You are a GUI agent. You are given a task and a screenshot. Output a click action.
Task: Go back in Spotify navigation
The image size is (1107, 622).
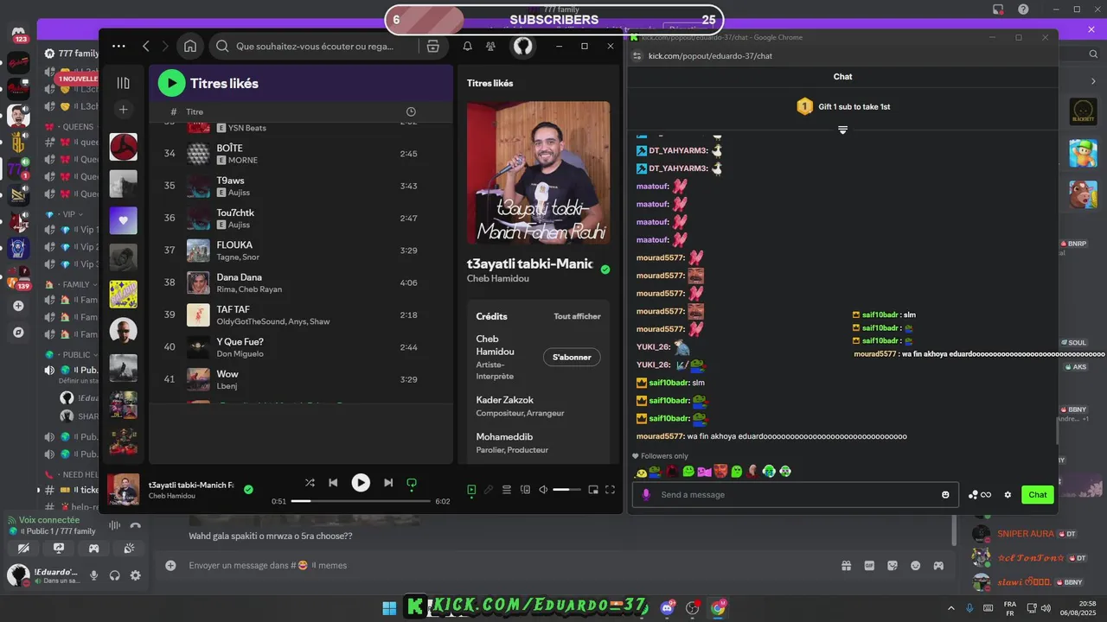[145, 47]
